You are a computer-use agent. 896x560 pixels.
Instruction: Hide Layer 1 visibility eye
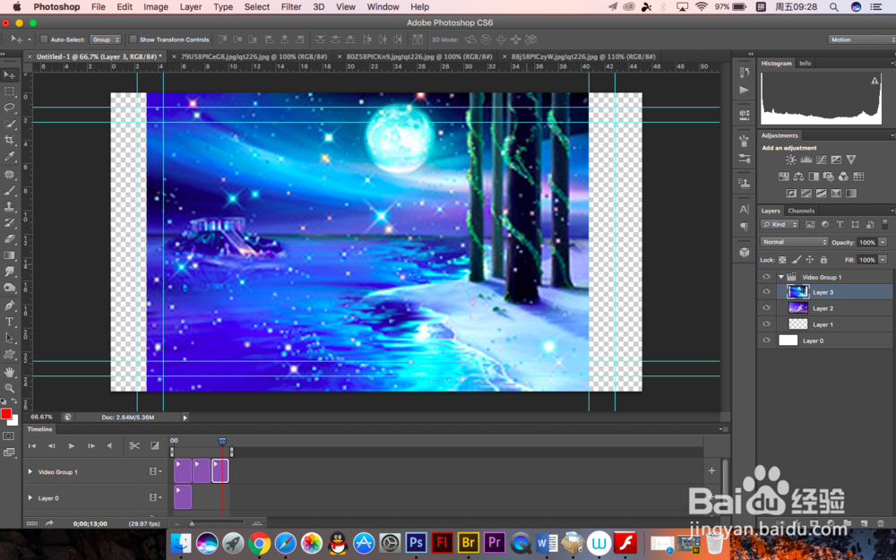point(766,324)
